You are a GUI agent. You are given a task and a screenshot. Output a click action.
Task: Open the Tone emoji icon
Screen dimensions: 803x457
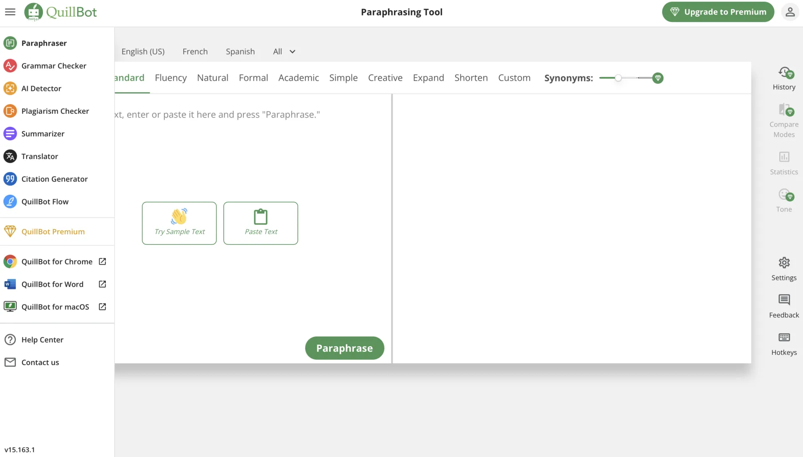785,195
